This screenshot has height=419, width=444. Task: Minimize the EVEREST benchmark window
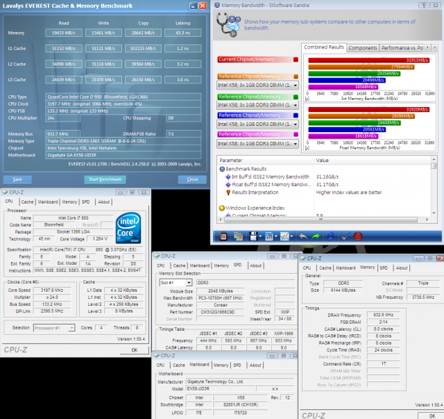point(194,6)
